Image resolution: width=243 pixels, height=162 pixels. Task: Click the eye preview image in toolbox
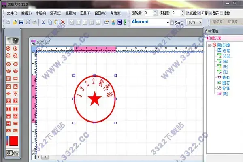tap(13, 40)
